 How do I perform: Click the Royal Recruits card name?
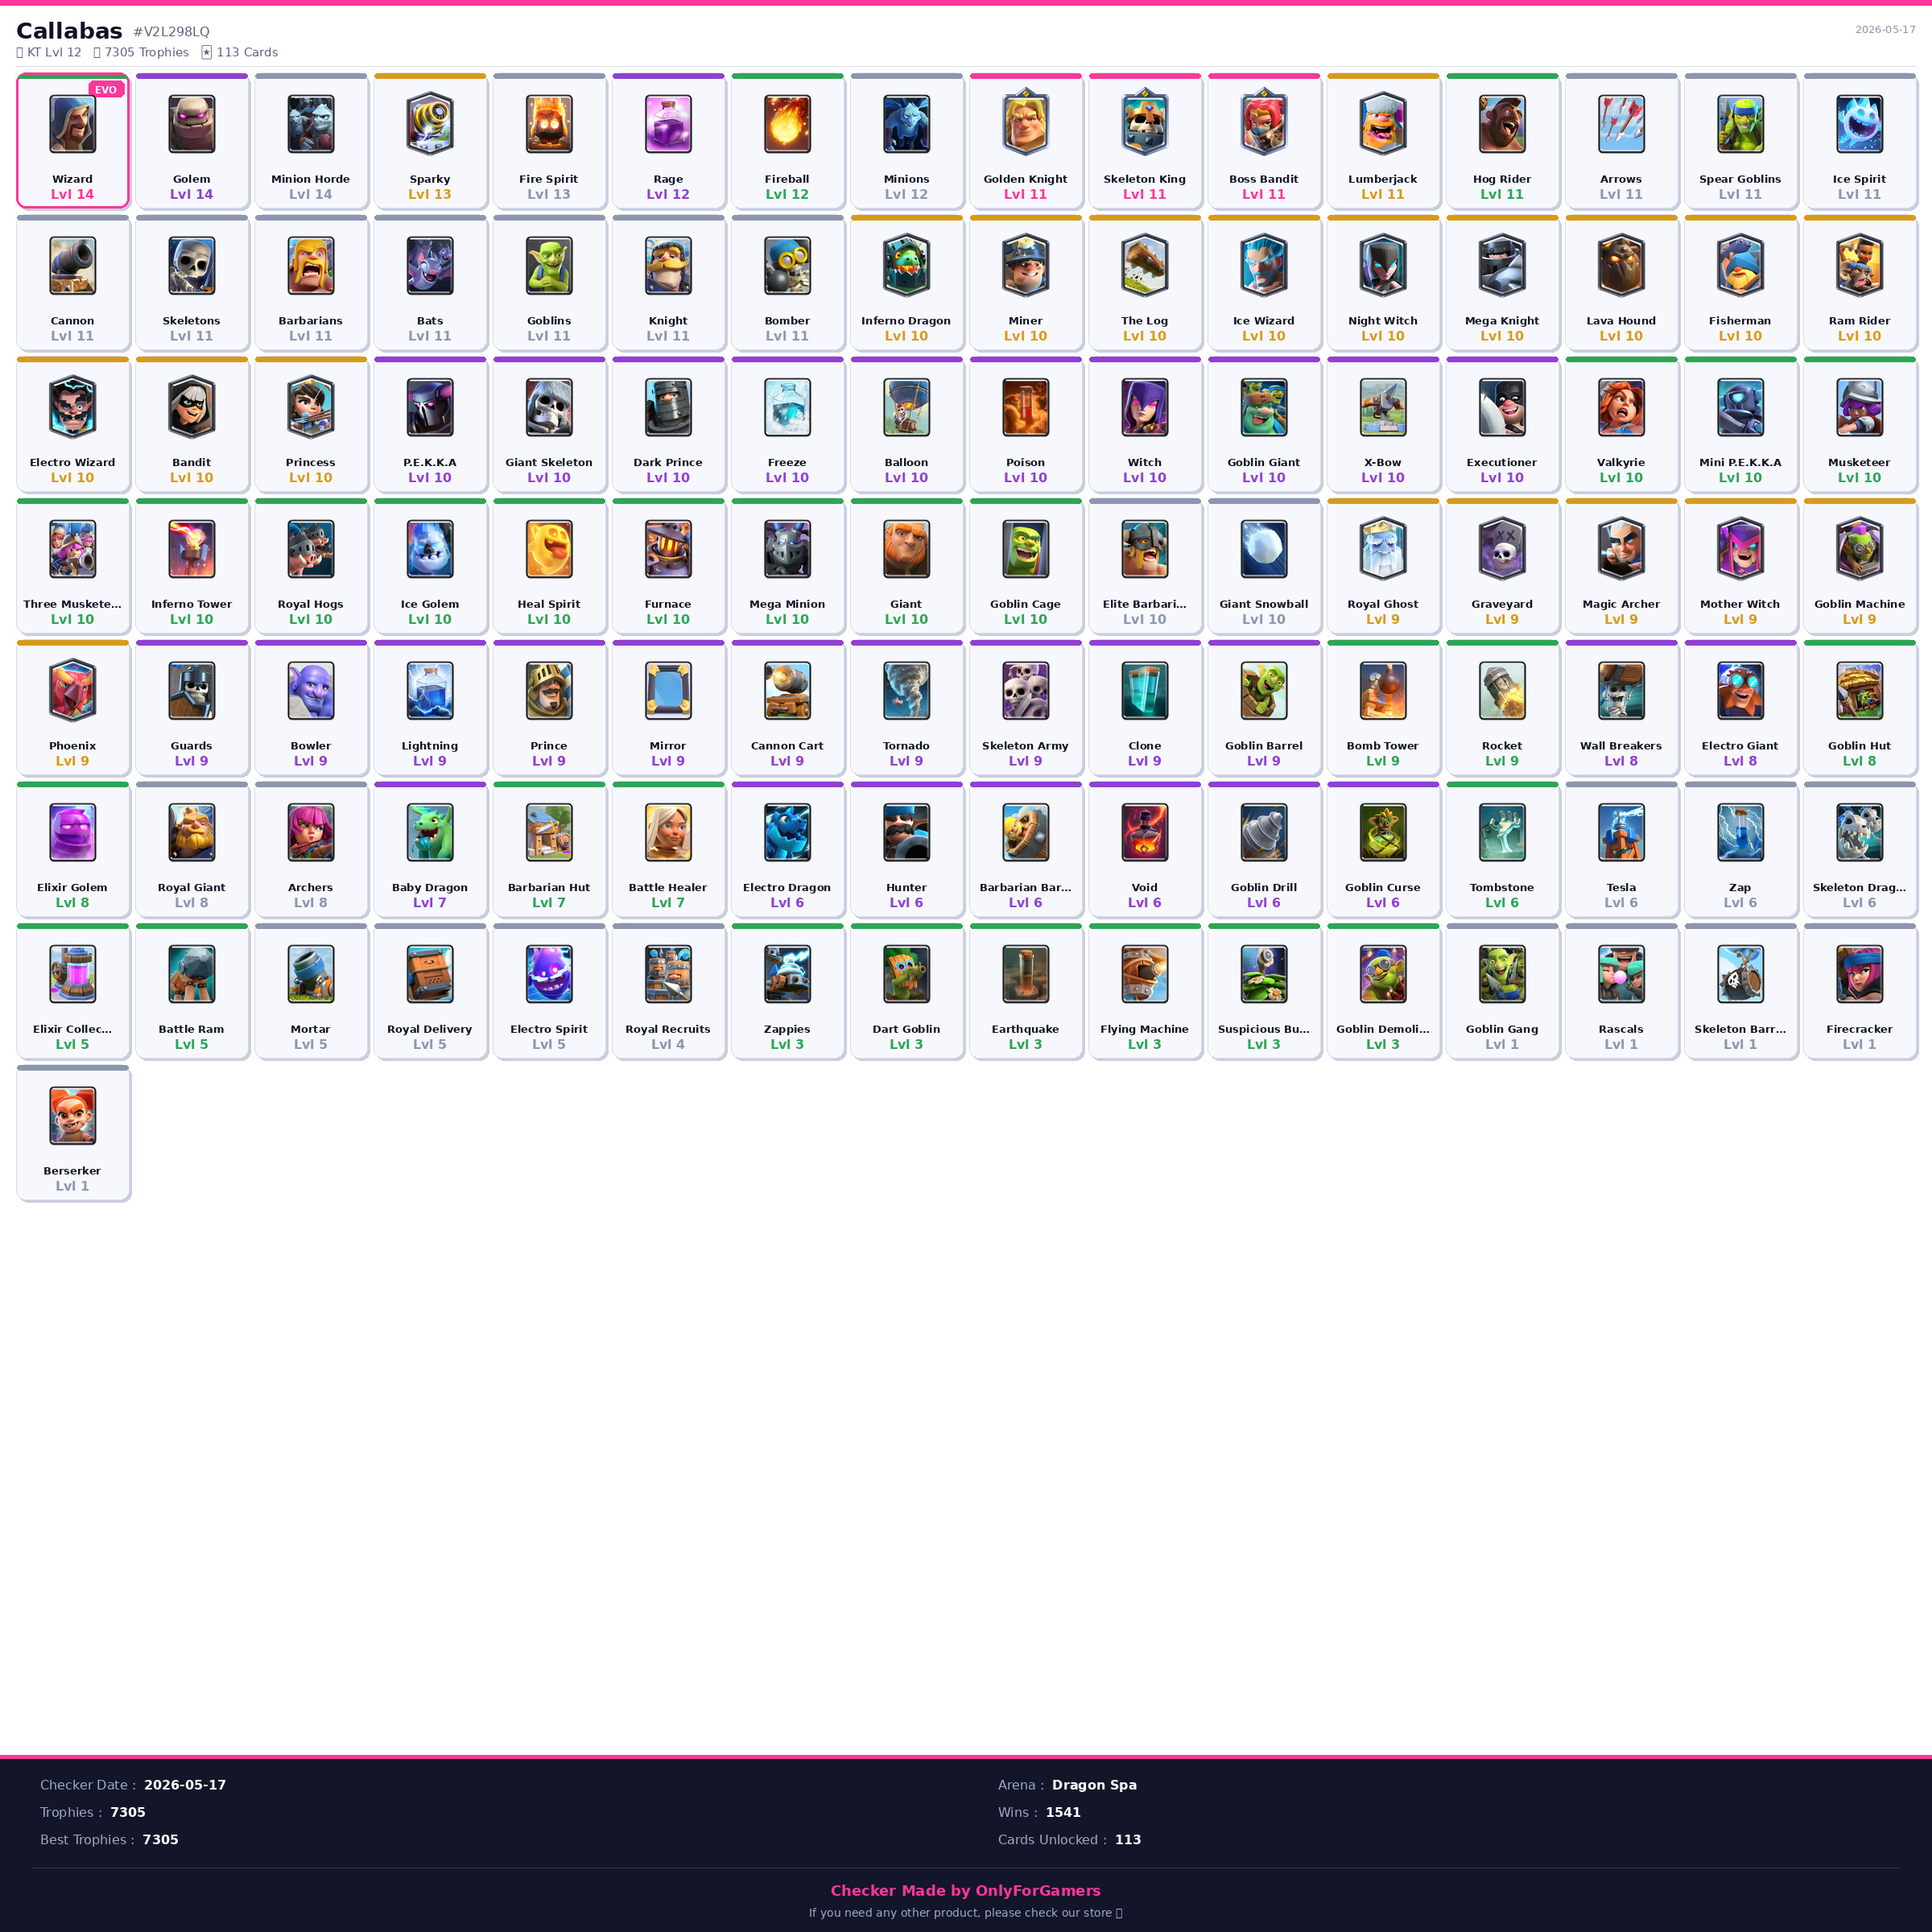click(668, 1029)
